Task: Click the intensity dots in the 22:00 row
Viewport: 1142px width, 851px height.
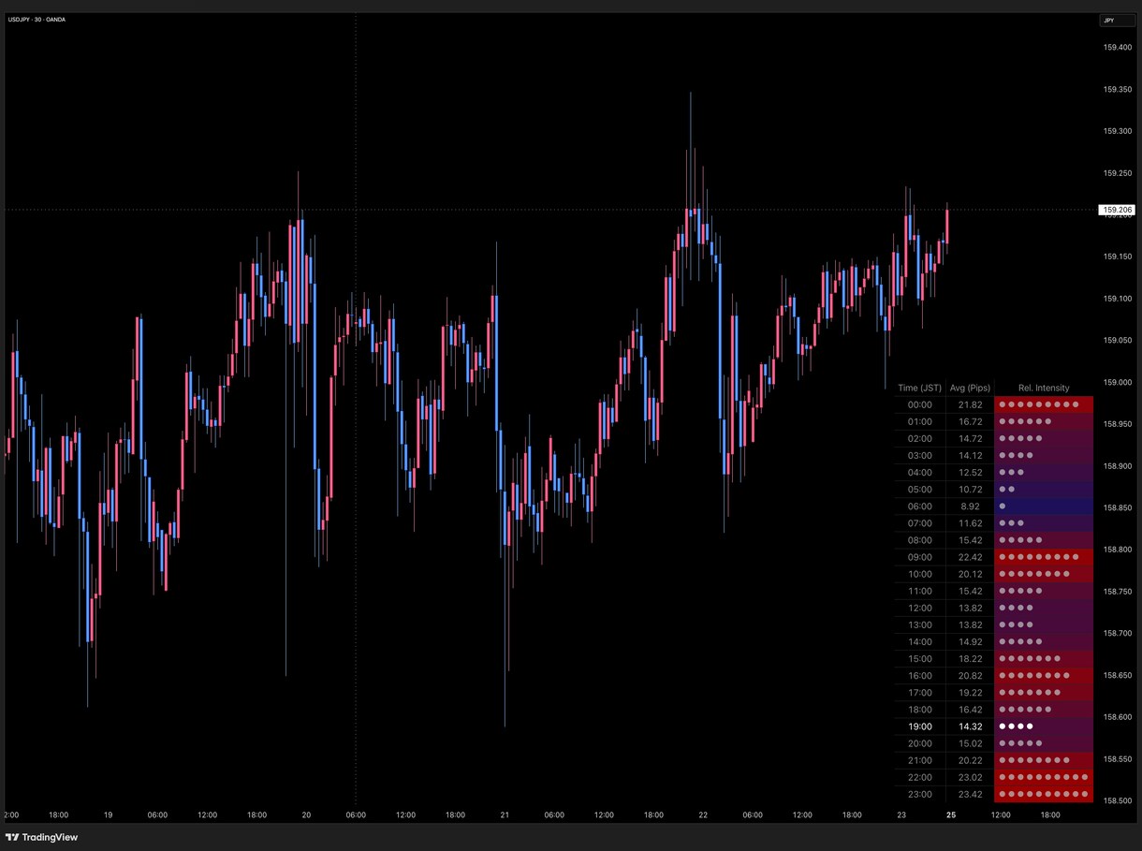Action: [1044, 777]
